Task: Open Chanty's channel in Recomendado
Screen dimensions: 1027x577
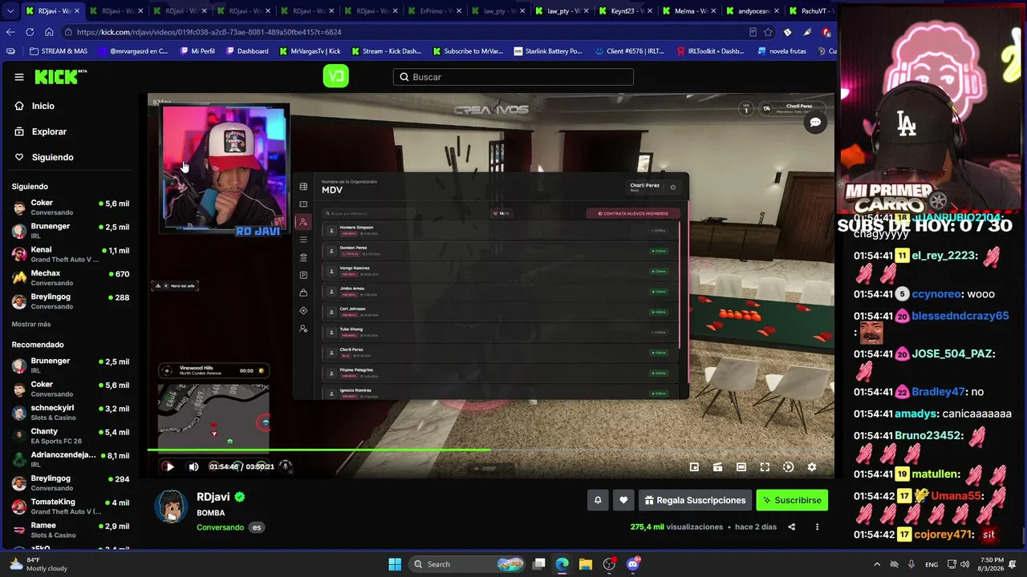Action: click(x=71, y=436)
